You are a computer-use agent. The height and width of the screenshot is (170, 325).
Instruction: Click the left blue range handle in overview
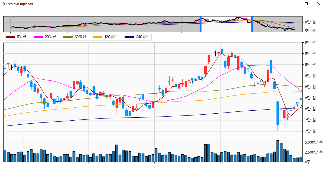(200, 24)
